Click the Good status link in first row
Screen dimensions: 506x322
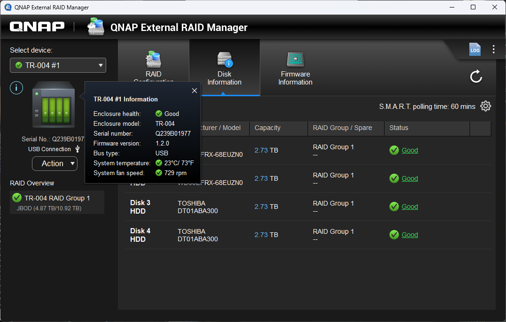pos(410,150)
